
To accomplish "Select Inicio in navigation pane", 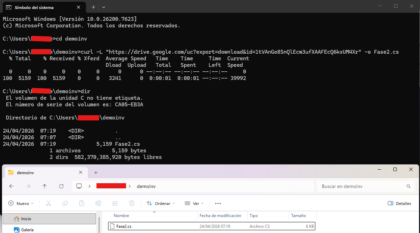I will 49,219.
